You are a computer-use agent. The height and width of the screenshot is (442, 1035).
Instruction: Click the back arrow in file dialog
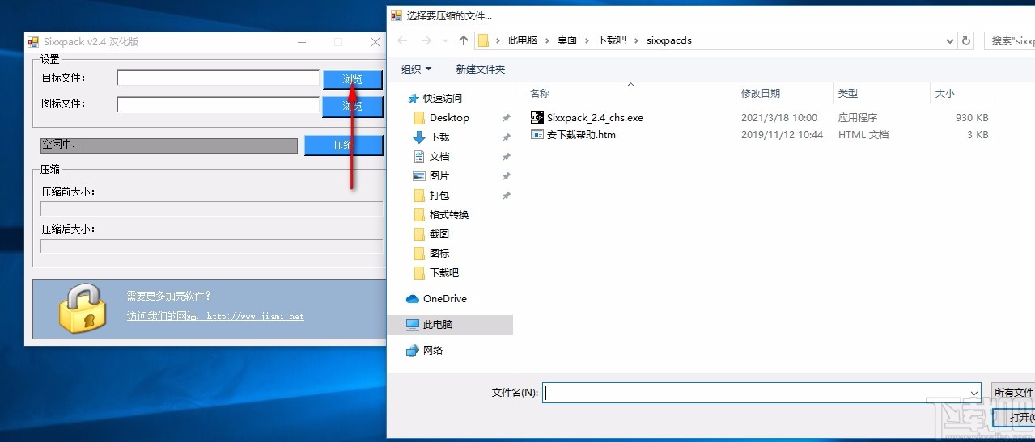pos(402,40)
